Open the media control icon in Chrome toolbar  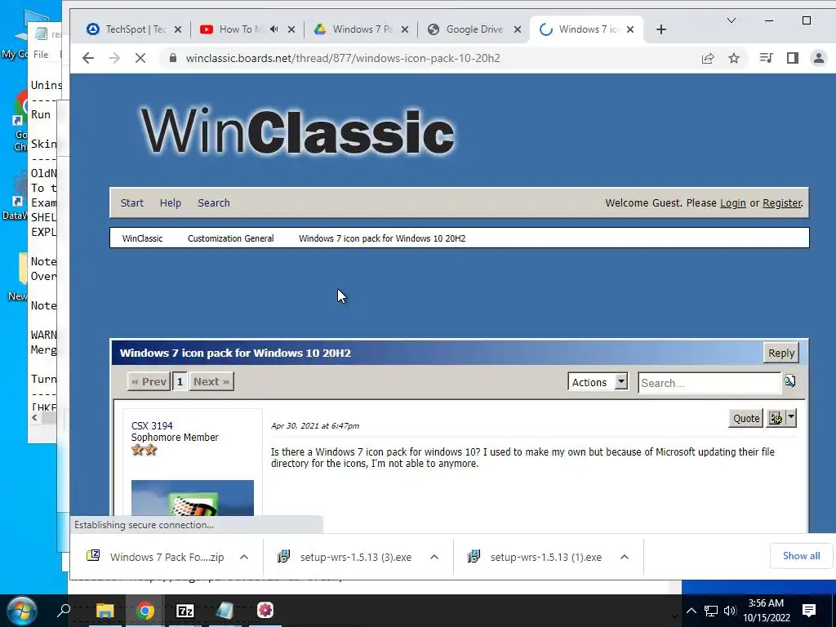766,58
